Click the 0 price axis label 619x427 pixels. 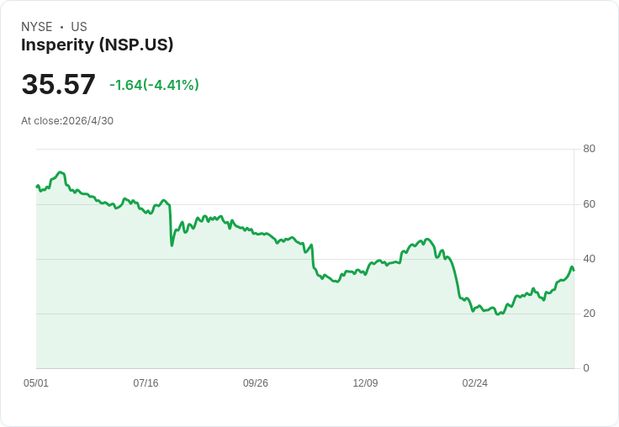586,368
